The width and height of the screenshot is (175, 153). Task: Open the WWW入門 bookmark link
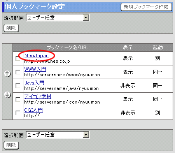[x=35, y=69]
